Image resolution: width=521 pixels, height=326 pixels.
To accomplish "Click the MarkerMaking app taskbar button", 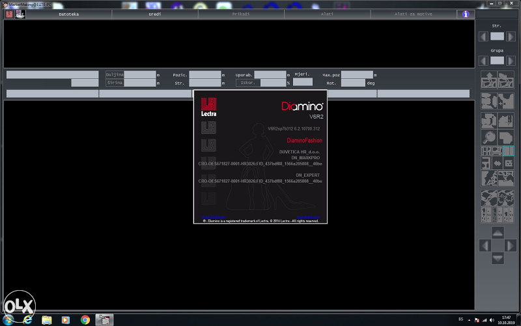I will pyautogui.click(x=104, y=320).
